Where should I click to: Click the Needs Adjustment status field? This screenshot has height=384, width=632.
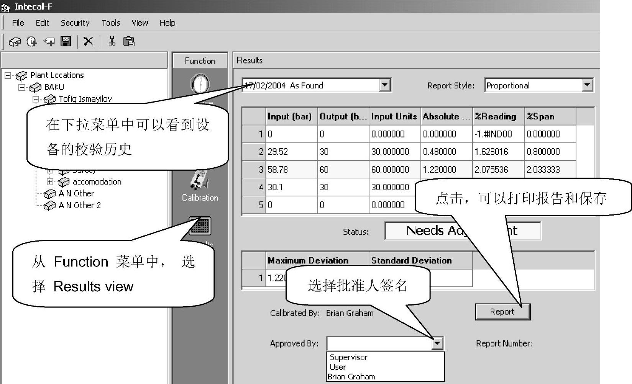[463, 231]
